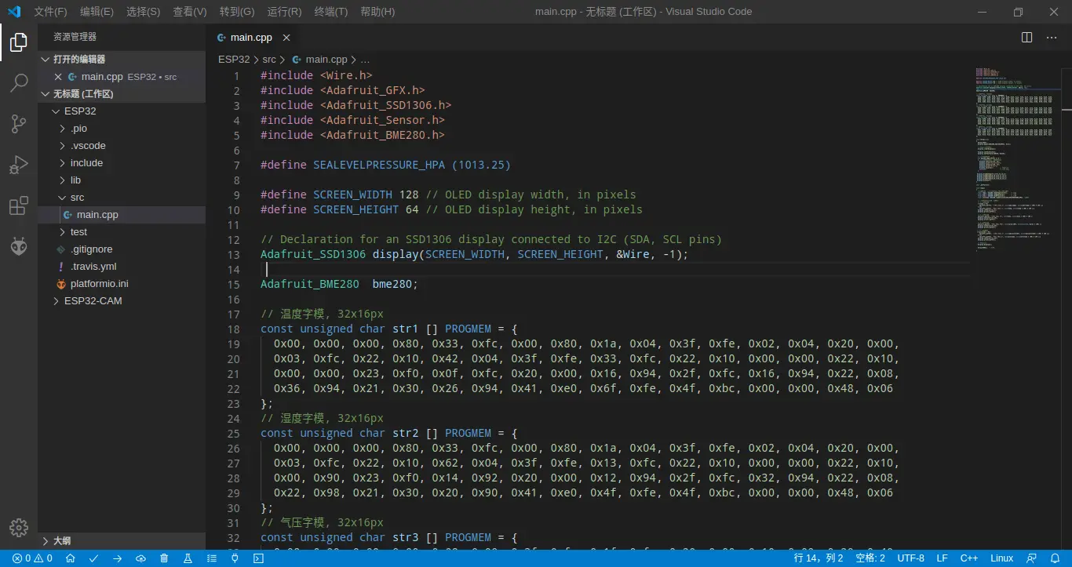The image size is (1072, 567).
Task: Open the Go (转到) menu
Action: 237,12
